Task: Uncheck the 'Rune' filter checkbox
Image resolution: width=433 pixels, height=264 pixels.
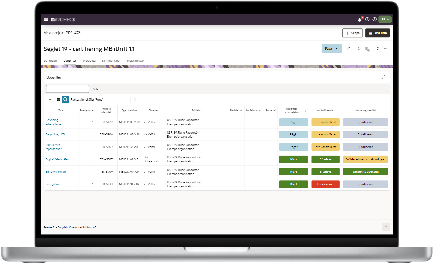Action: click(58, 100)
